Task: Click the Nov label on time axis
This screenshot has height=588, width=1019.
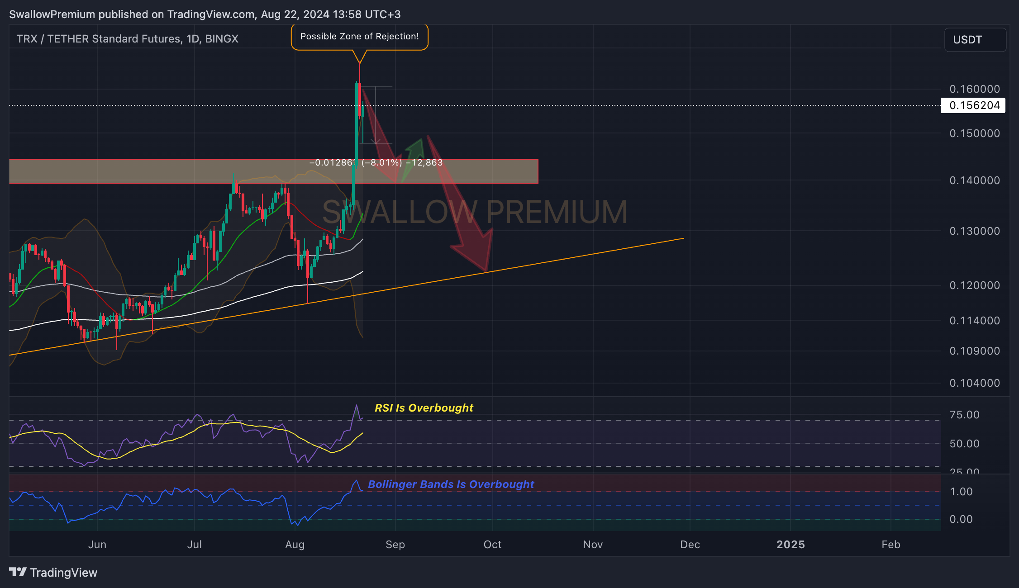Action: (x=593, y=545)
